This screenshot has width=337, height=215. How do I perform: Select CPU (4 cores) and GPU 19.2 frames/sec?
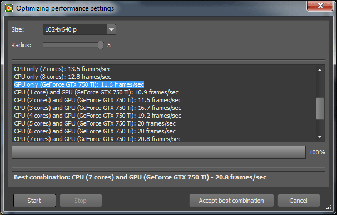(x=97, y=116)
